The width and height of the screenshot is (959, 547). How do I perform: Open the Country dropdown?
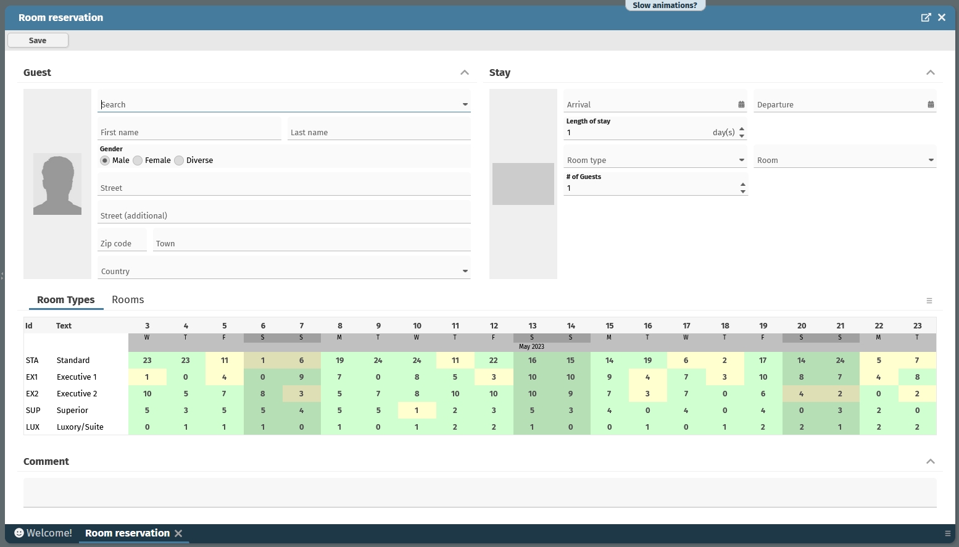465,271
